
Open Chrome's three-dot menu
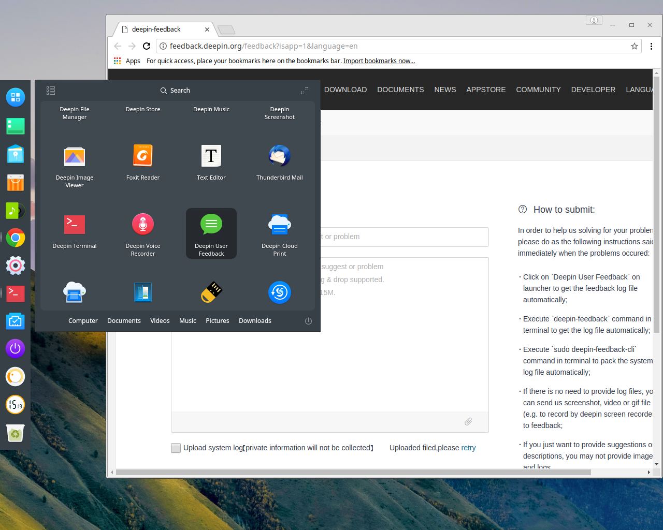[651, 46]
